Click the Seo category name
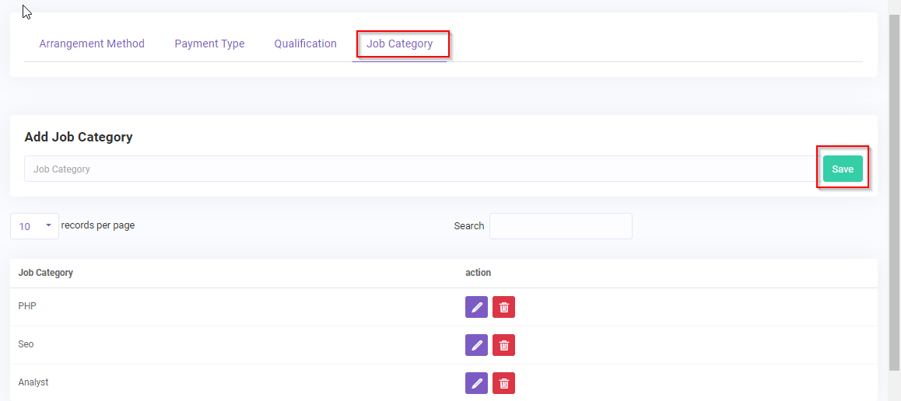The image size is (901, 401). coord(26,344)
